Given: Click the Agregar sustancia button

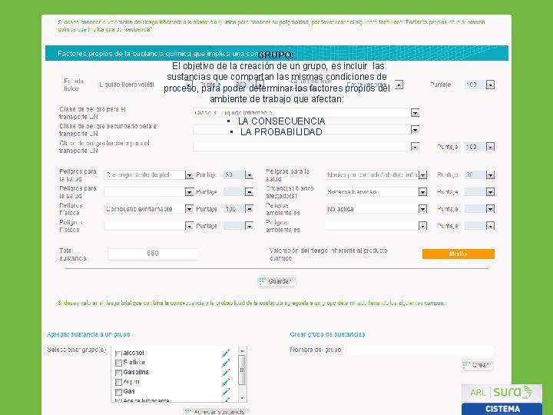Looking at the screenshot, I should [216, 411].
